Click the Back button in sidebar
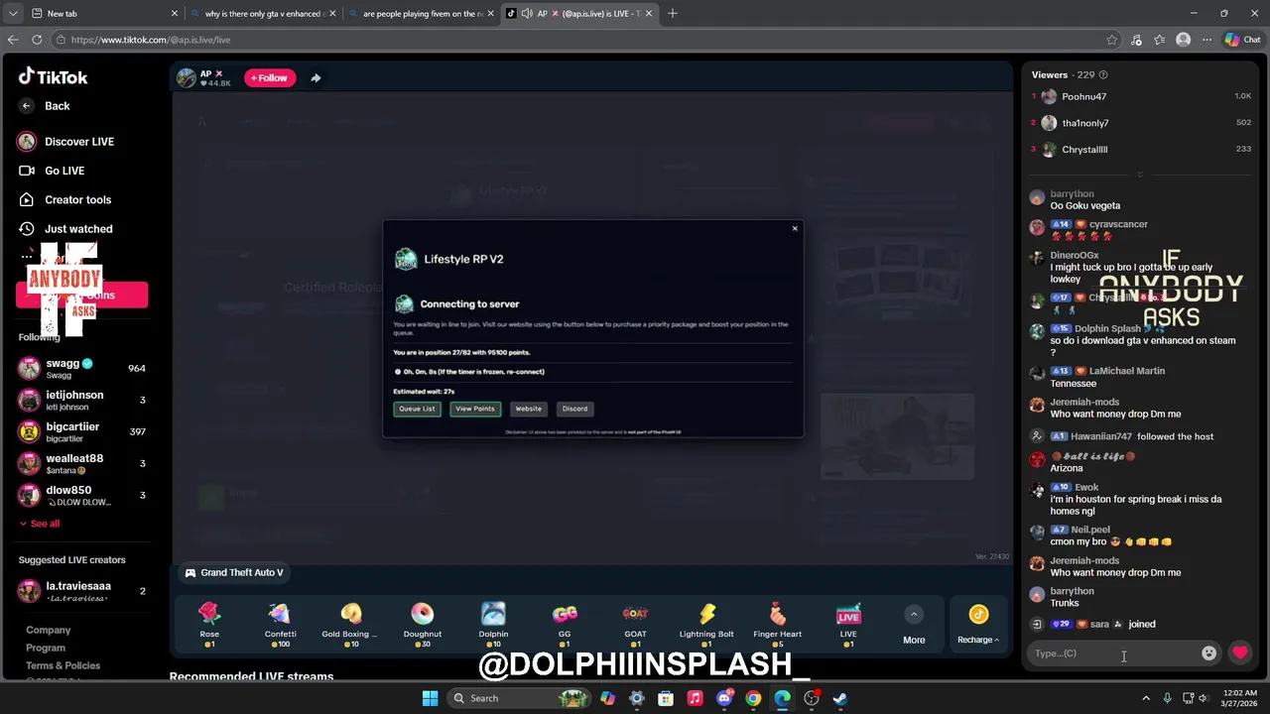This screenshot has height=714, width=1270. coord(45,106)
